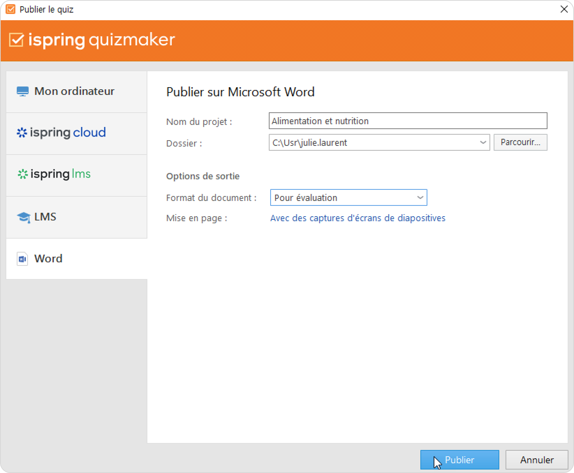Click the iSpring QuizMaker checkmark logo

[16, 40]
